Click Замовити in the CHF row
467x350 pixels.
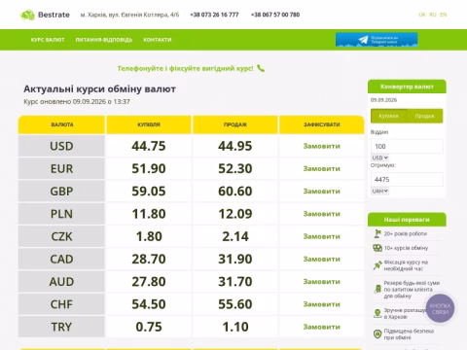322,304
